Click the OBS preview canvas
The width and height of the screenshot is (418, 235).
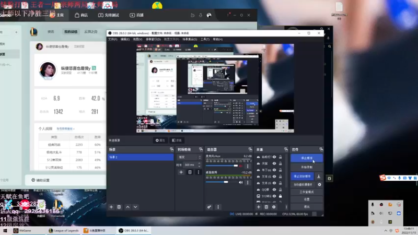point(215,88)
